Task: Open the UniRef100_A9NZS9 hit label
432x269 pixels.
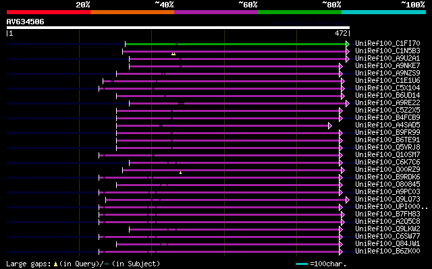Action: (x=387, y=73)
